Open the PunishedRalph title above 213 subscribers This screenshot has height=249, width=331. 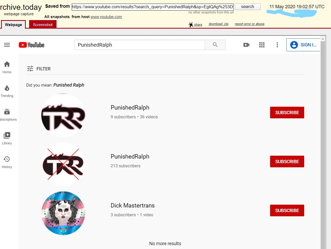(130, 156)
